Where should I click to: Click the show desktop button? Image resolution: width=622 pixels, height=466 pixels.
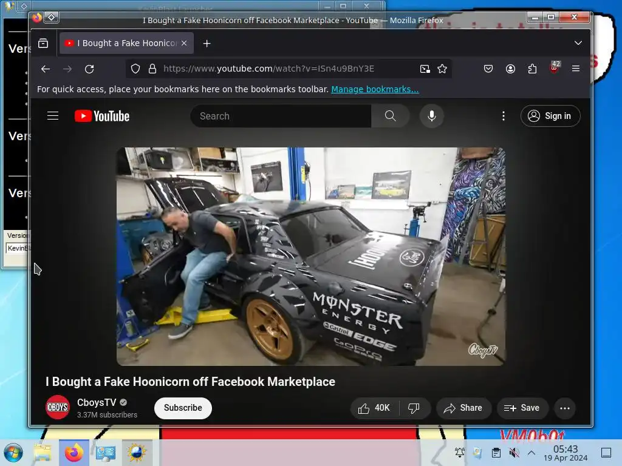click(x=606, y=453)
